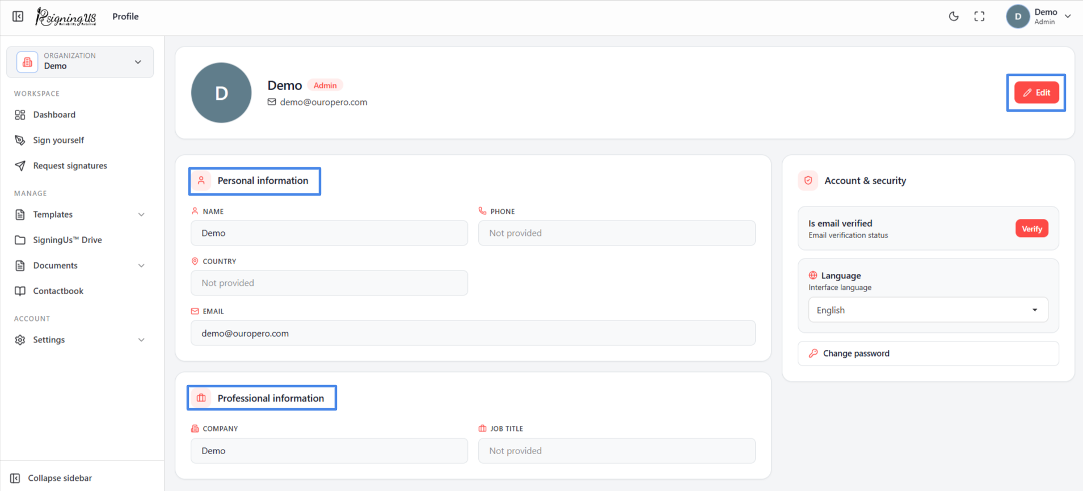Collapse the sidebar
The width and height of the screenshot is (1083, 491).
tap(60, 478)
